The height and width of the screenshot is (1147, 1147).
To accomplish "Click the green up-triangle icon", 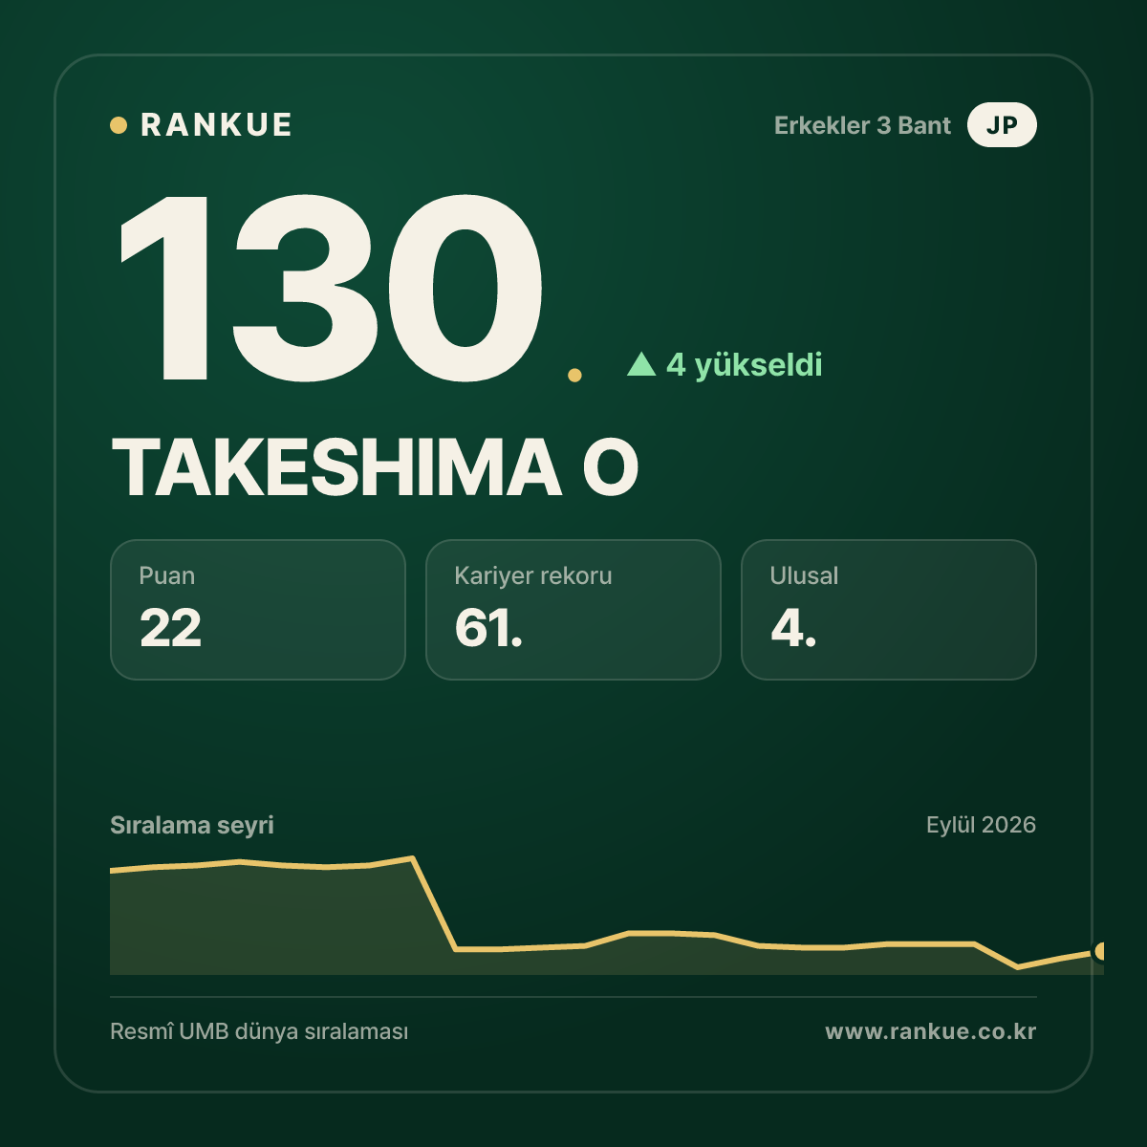I will click(641, 364).
